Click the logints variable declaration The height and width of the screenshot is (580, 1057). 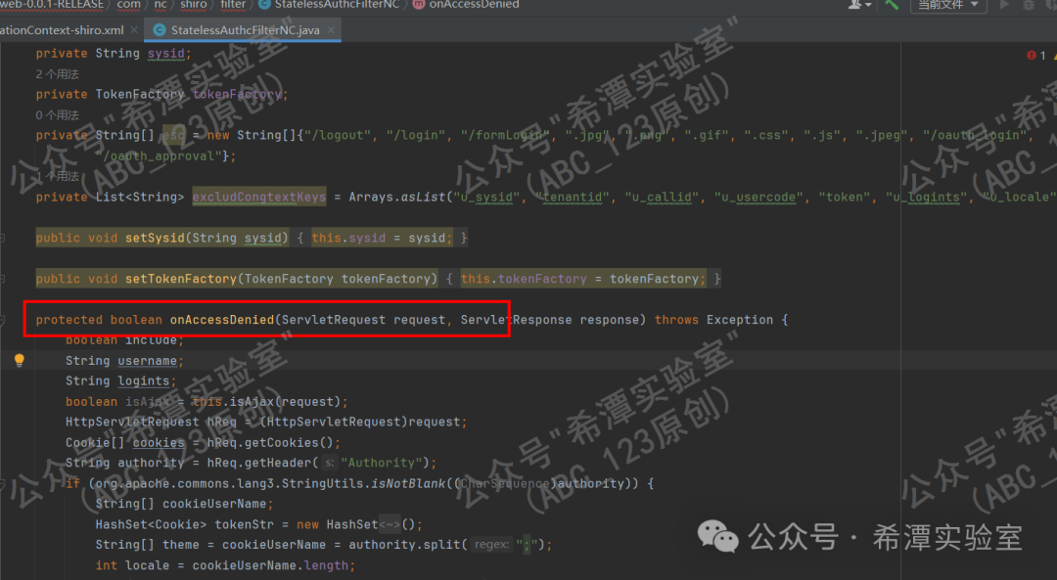click(x=144, y=381)
